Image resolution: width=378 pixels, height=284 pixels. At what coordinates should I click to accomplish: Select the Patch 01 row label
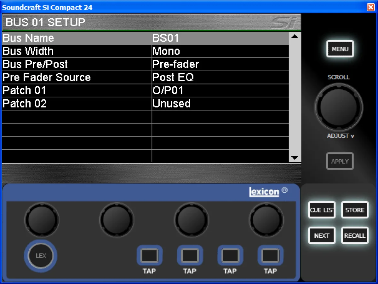point(24,91)
